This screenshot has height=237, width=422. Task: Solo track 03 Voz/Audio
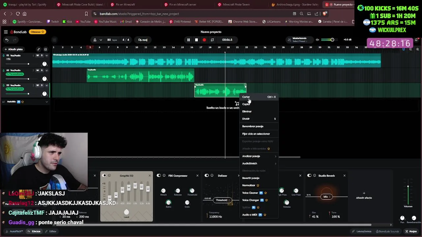pyautogui.click(x=42, y=85)
